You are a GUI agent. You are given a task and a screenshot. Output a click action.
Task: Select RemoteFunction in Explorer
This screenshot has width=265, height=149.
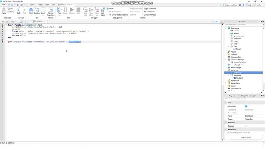pos(239,62)
